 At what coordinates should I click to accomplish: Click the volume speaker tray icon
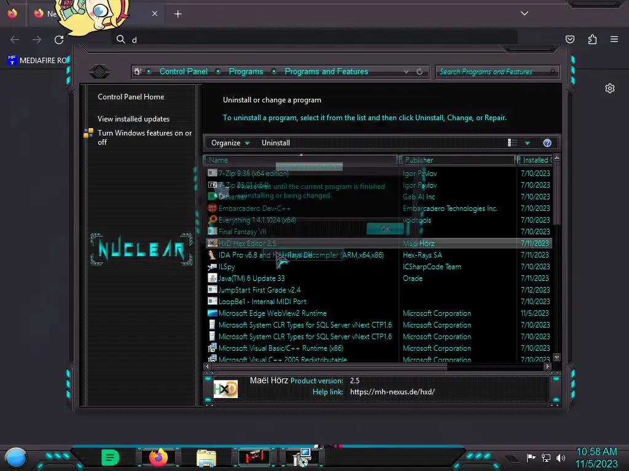561,458
